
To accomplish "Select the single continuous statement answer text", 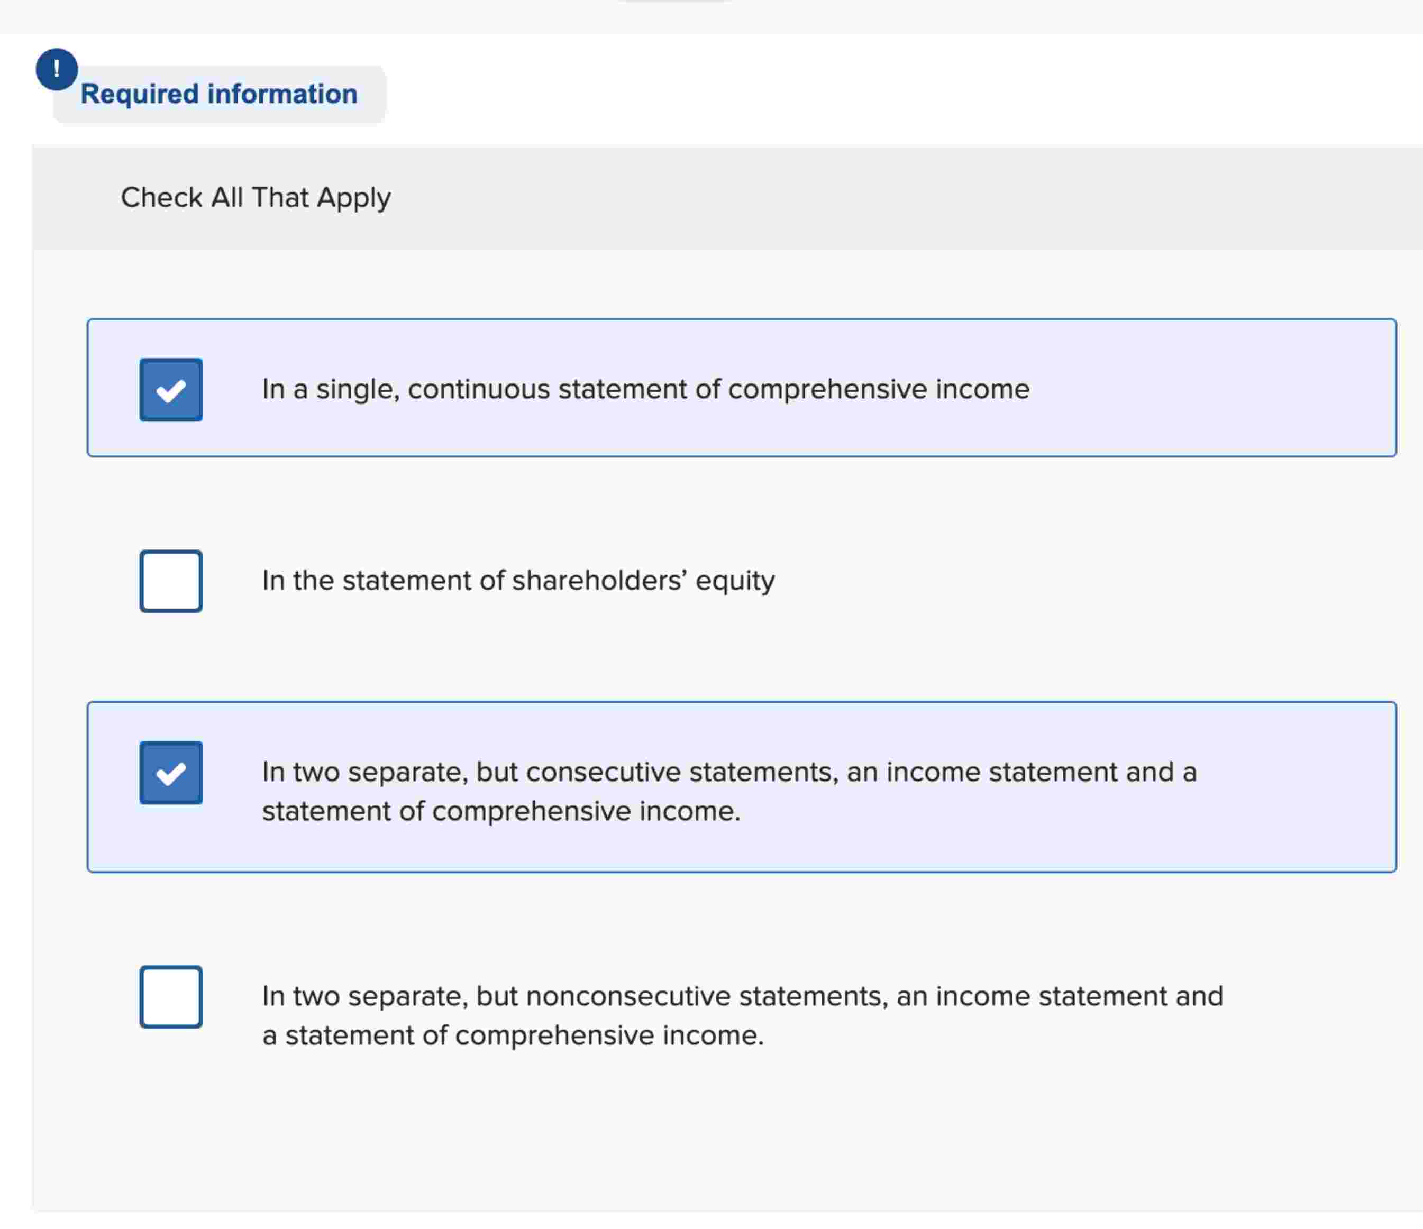I will pos(645,389).
